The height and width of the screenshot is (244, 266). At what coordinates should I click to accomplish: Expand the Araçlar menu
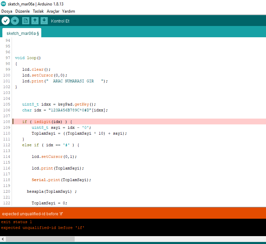pos(53,11)
